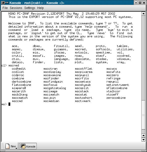Click the 'xray.' package entry
Viewport: 147px width, 152px height.
[121, 62]
